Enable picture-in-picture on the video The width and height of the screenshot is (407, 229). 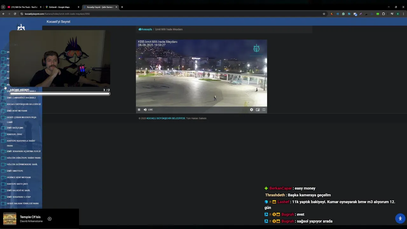coord(258,110)
